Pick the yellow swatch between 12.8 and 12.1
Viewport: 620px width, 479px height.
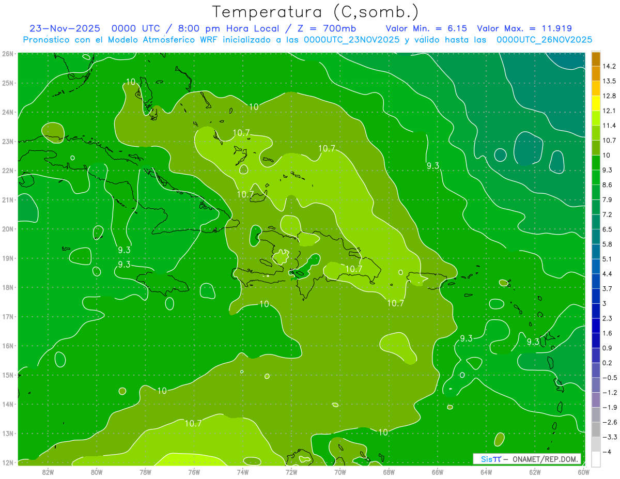pos(596,103)
